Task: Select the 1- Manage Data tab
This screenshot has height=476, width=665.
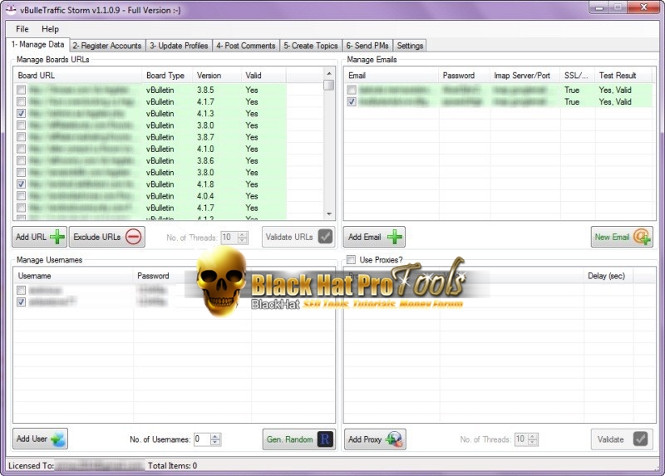Action: point(37,45)
